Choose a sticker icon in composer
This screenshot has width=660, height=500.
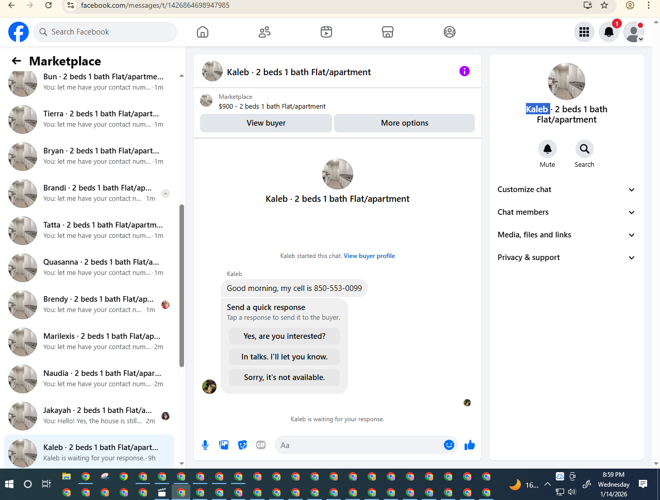[x=242, y=445]
